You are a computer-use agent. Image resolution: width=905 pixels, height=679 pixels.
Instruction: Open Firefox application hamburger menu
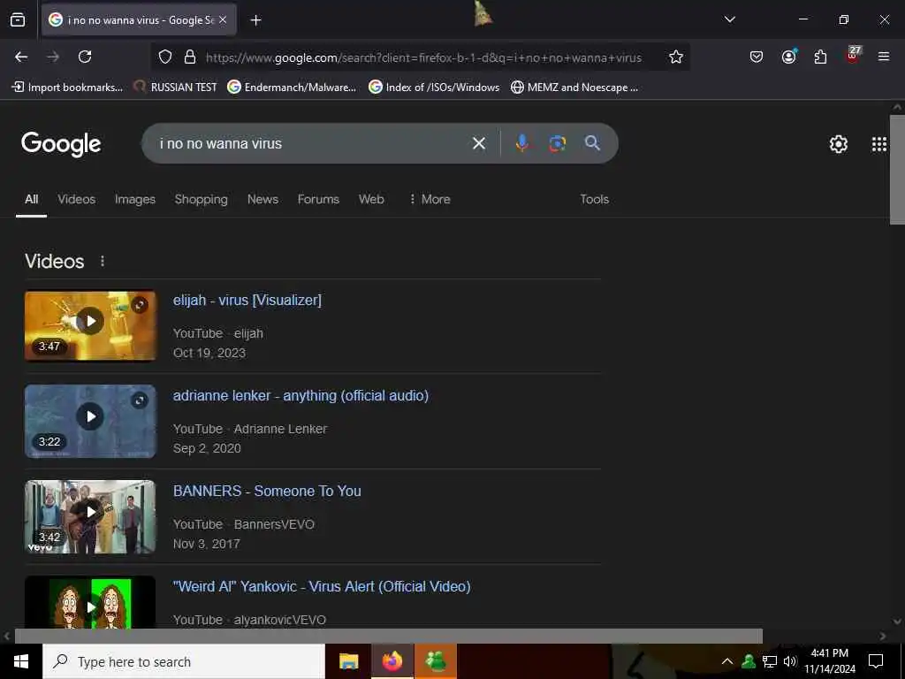coord(883,57)
